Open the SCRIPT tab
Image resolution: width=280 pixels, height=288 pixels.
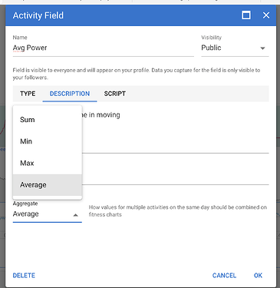(114, 94)
